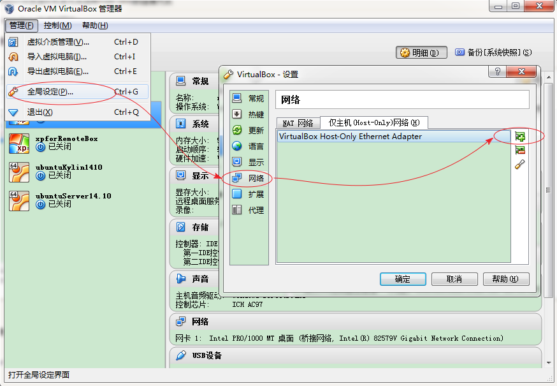Image resolution: width=557 pixels, height=386 pixels.
Task: Click the details pane vertical scrollbar up arrow
Action: pyautogui.click(x=549, y=77)
